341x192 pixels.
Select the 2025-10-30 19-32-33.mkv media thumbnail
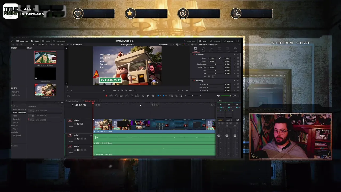pos(45,58)
